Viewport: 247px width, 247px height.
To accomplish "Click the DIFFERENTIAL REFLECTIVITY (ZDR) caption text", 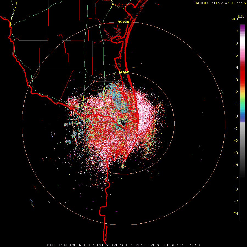I will [86, 245].
